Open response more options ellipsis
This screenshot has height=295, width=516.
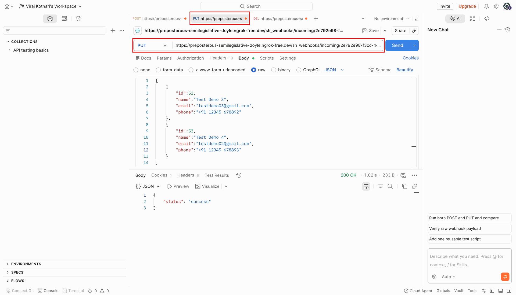[414, 175]
